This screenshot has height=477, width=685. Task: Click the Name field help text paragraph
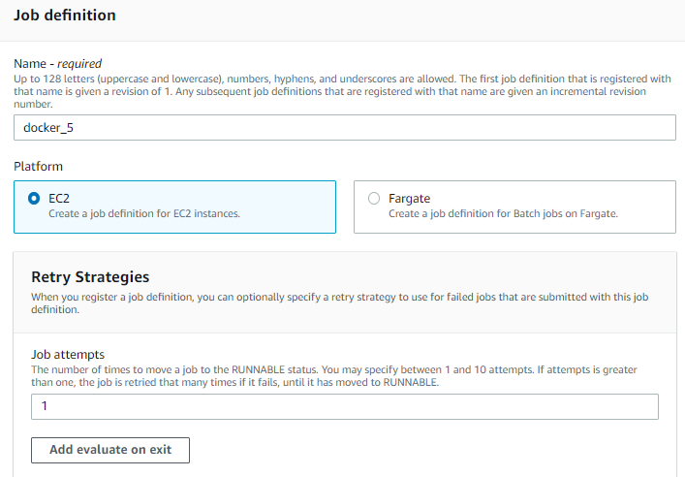(342, 91)
